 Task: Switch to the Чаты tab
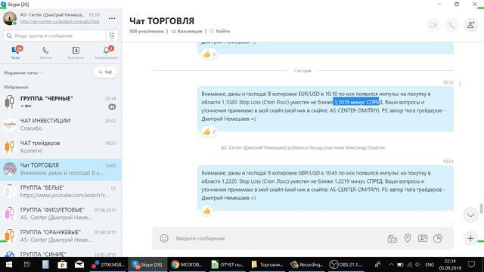click(x=15, y=52)
